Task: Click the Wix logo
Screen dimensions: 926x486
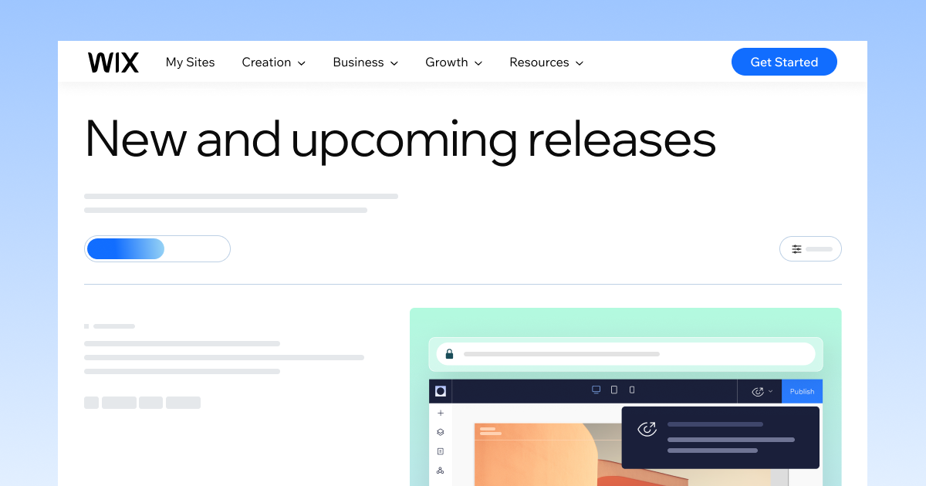Action: point(113,62)
